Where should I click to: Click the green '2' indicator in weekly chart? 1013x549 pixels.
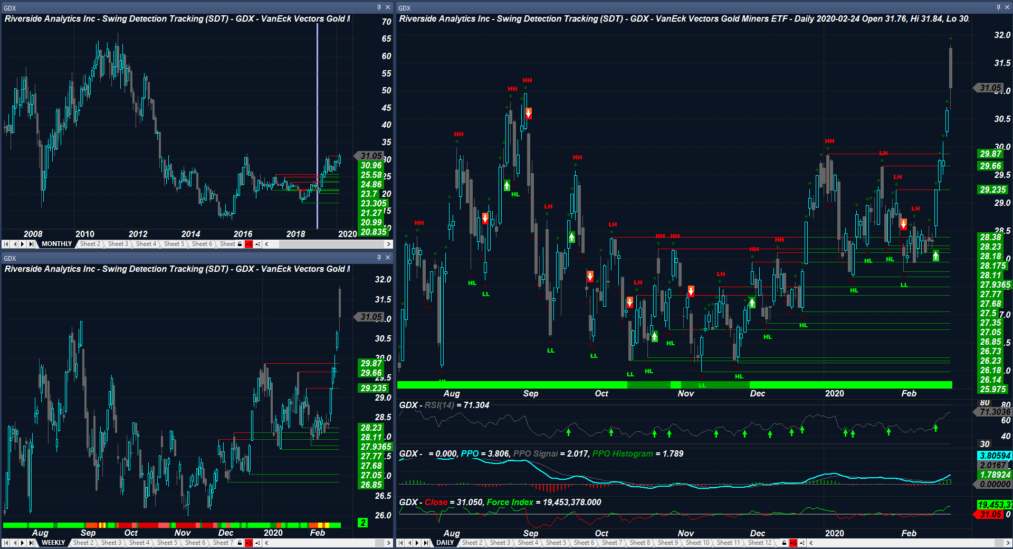[362, 523]
